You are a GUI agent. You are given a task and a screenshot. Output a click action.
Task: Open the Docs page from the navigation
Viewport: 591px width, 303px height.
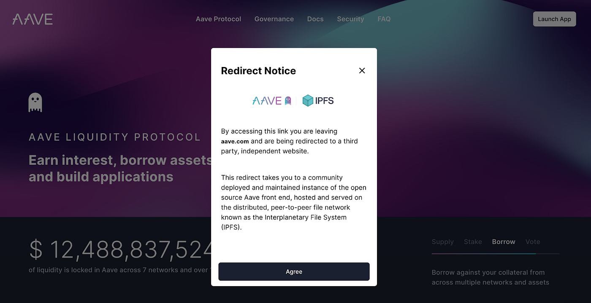[315, 19]
